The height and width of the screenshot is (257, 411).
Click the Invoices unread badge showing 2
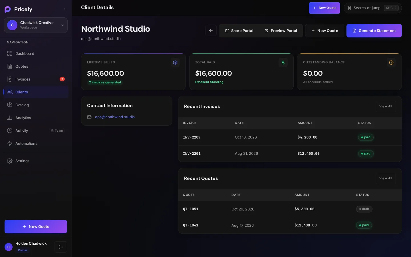[62, 79]
